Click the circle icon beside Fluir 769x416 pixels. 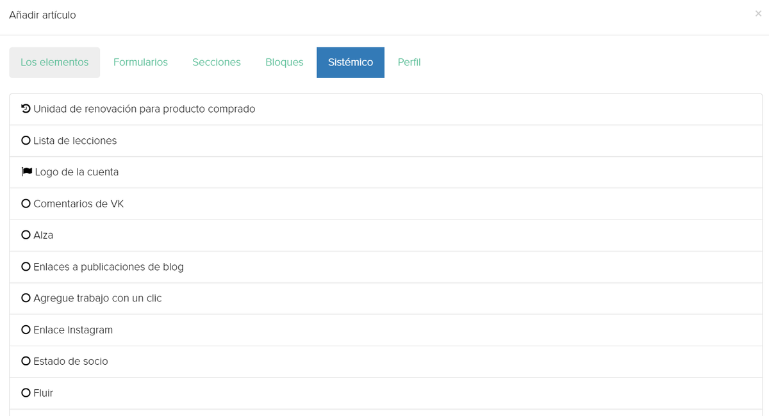pos(26,392)
